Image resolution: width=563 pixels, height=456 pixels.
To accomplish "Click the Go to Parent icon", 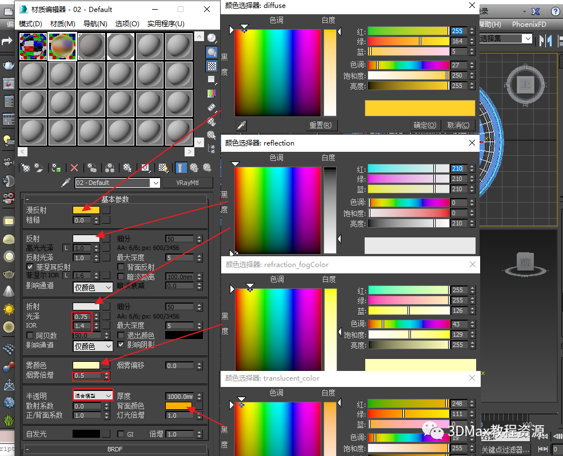I will click(x=194, y=168).
